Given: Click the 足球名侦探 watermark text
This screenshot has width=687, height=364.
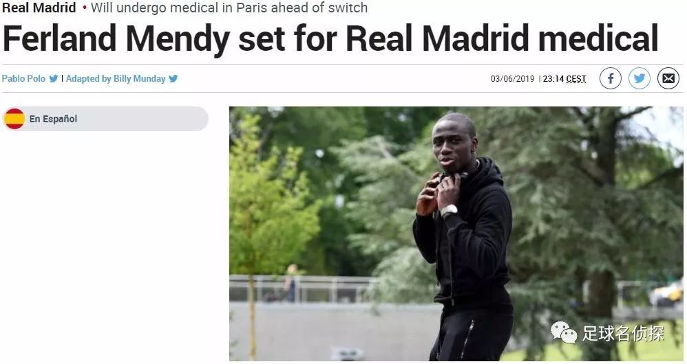Looking at the screenshot, I should coord(623,333).
